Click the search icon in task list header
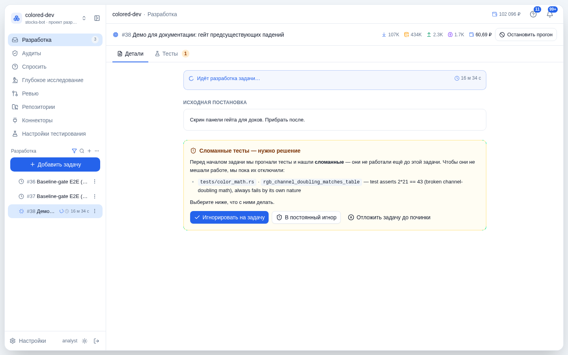 [82, 151]
